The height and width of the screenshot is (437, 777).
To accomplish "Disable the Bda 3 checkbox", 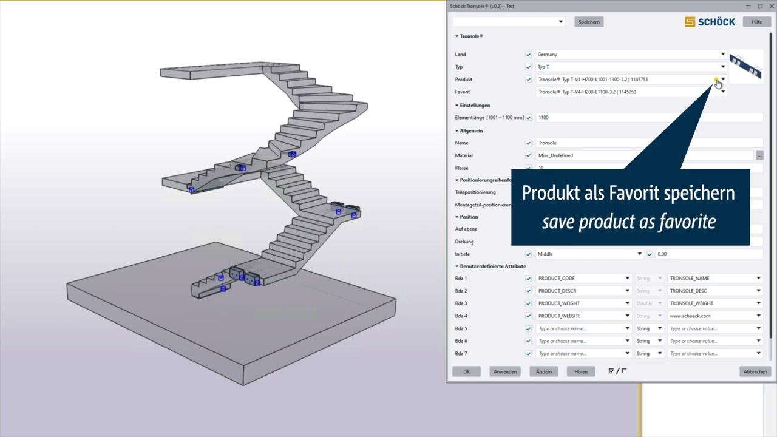I will (x=528, y=303).
